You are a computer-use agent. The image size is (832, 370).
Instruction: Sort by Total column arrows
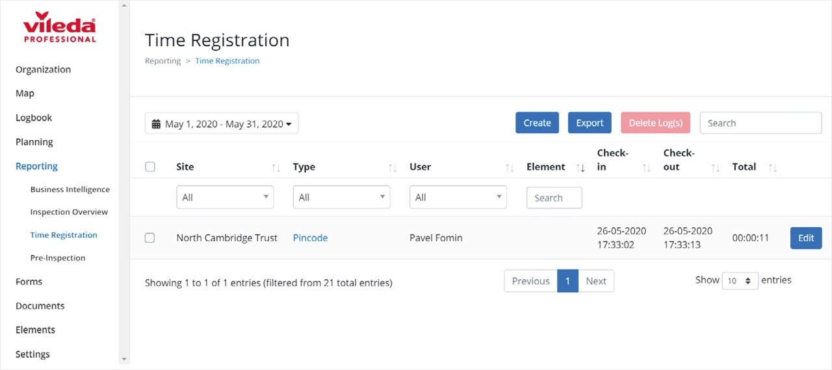coord(773,168)
